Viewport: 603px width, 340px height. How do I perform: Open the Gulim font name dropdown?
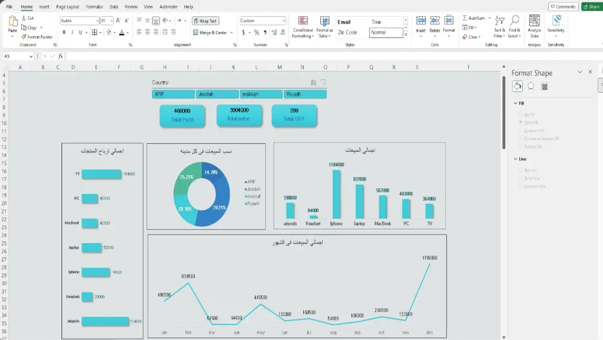97,20
